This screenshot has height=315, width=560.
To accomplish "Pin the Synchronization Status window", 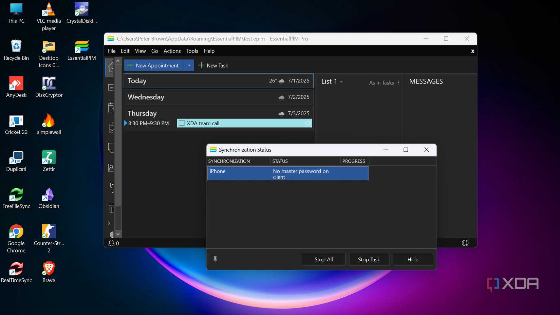I will pos(215,259).
